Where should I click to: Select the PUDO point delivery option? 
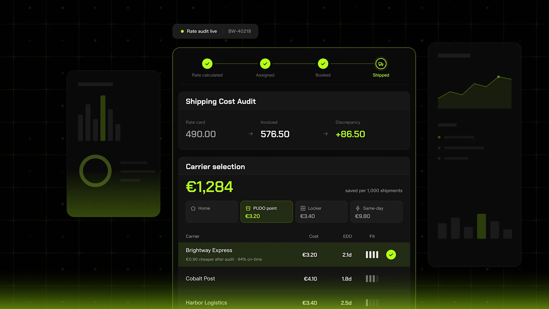(267, 212)
